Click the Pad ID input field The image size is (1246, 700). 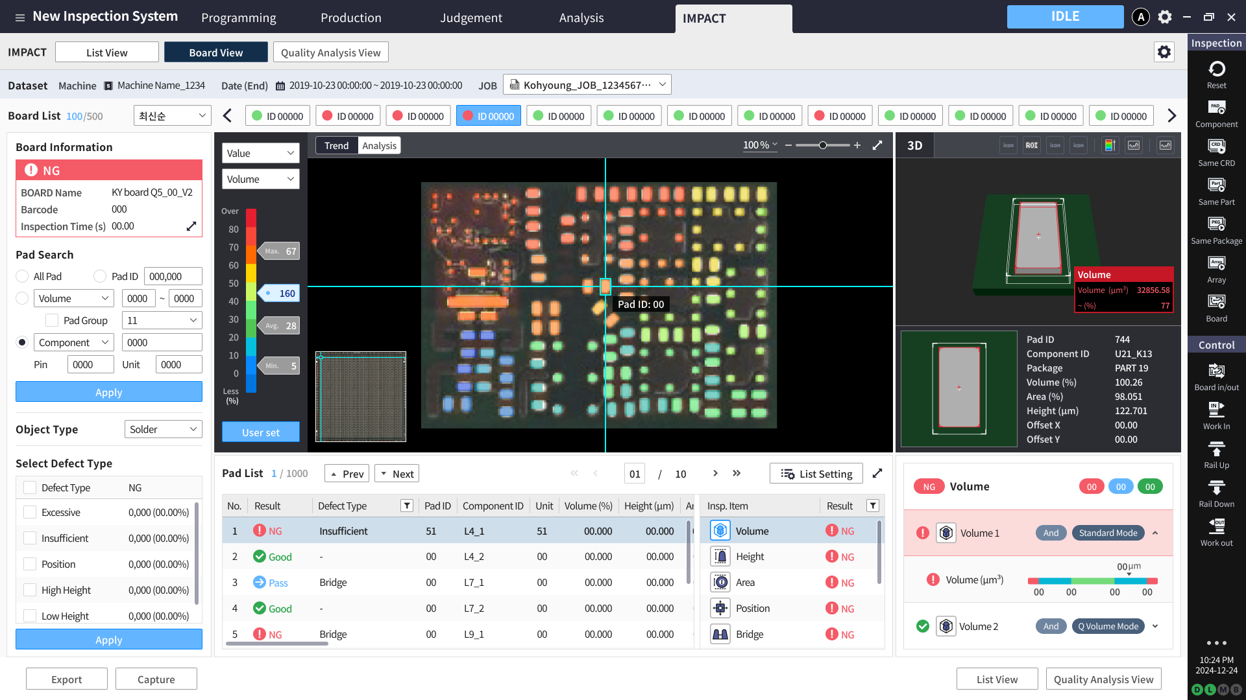173,276
